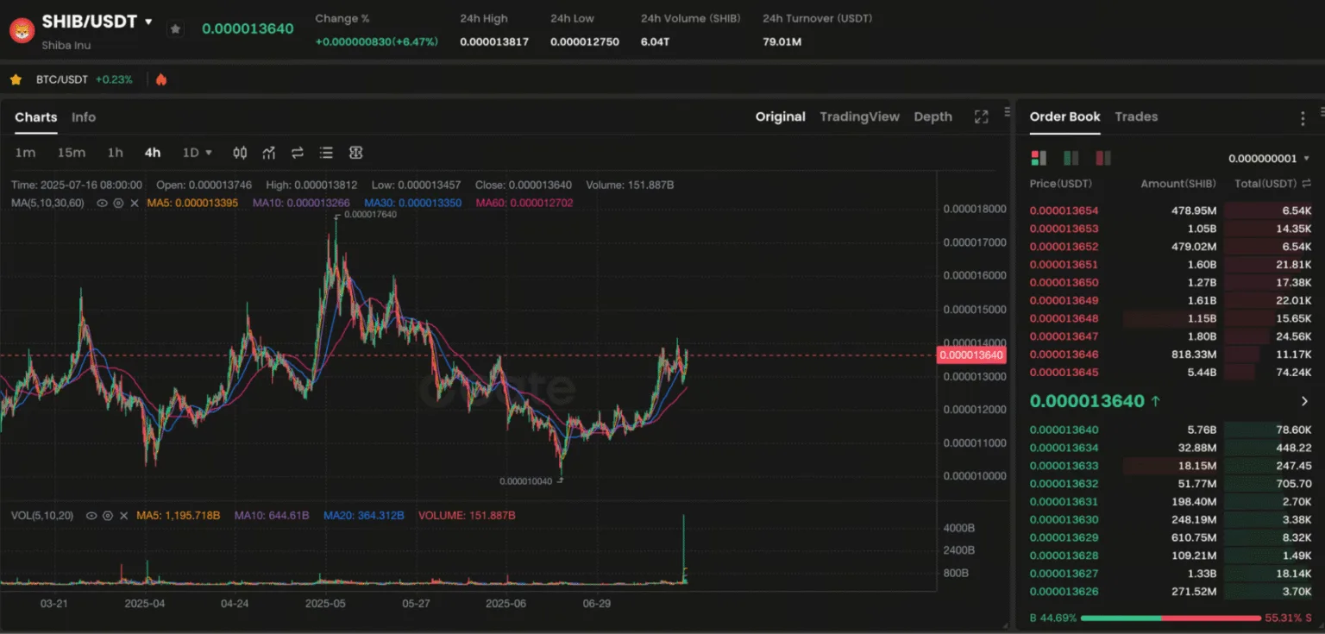Click the fullscreen chart icon
The height and width of the screenshot is (634, 1325).
[x=981, y=117]
